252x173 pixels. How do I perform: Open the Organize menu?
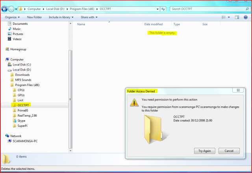point(12,17)
